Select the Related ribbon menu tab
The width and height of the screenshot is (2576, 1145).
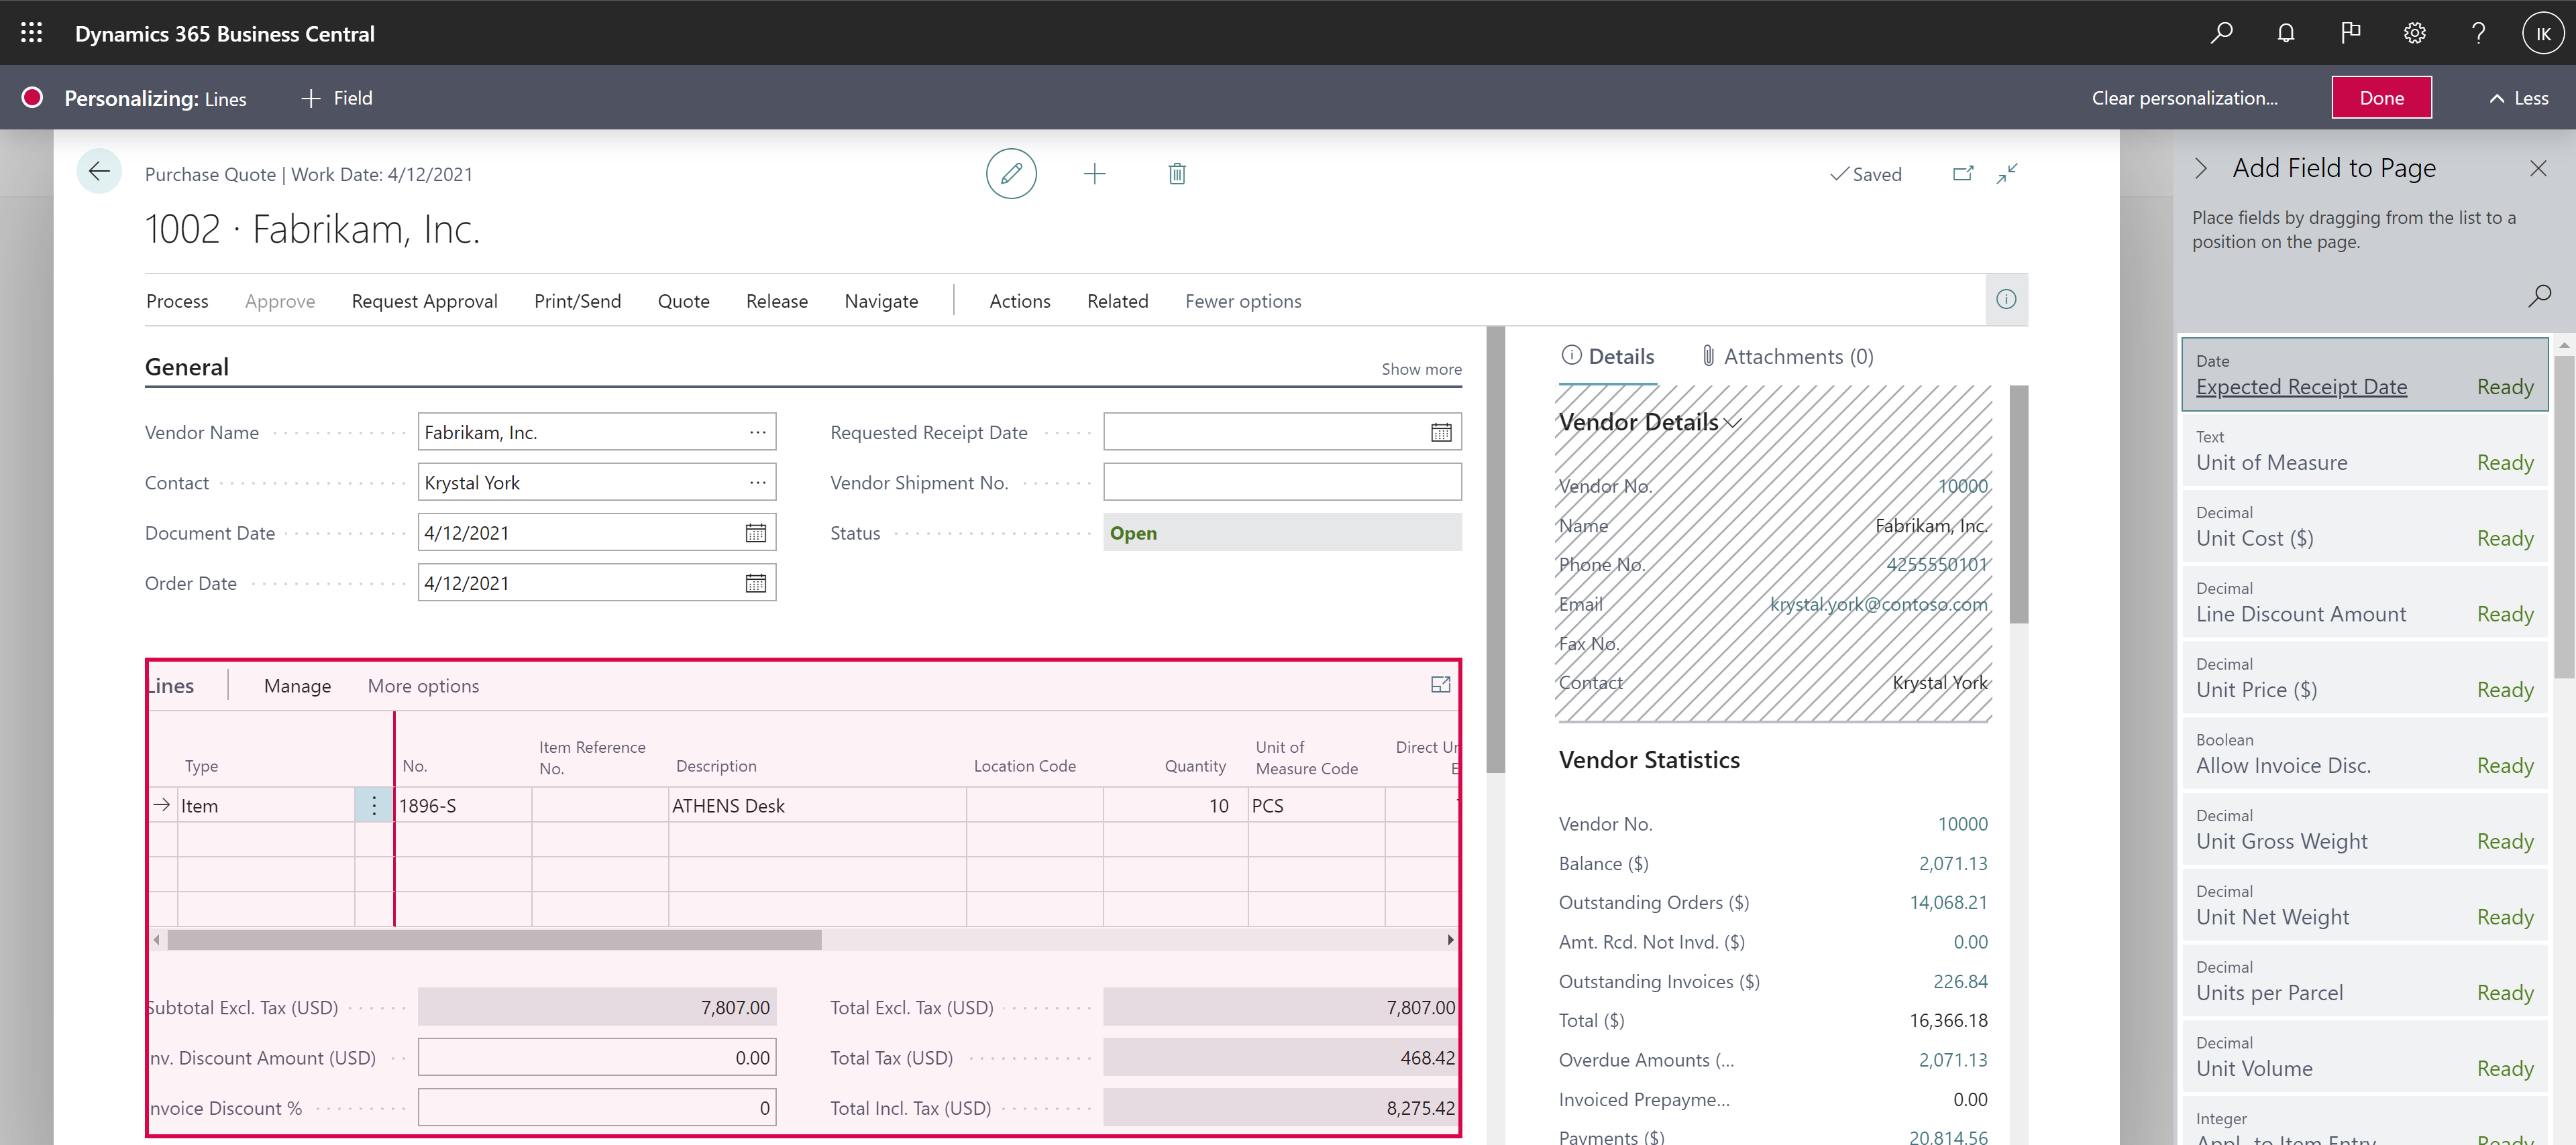[1117, 300]
